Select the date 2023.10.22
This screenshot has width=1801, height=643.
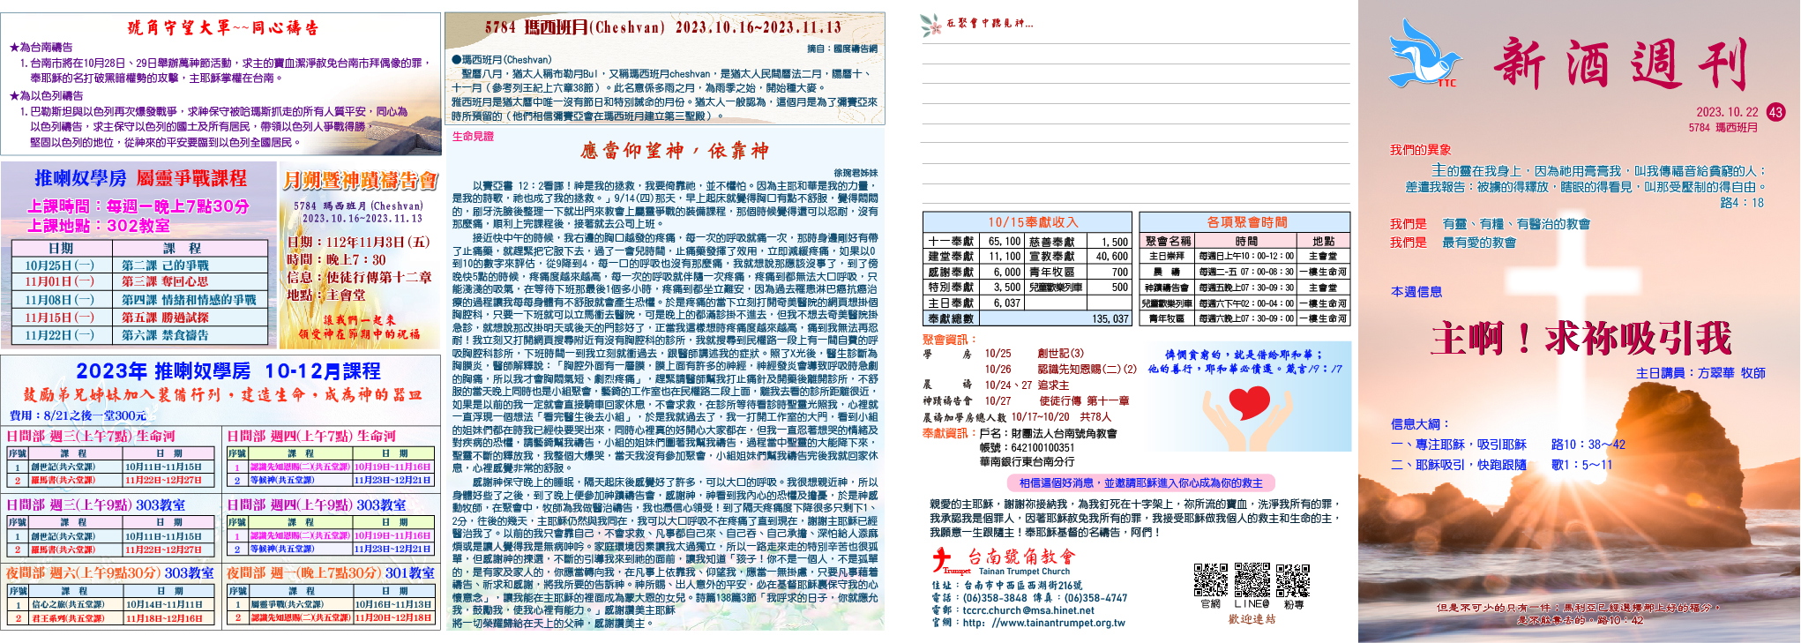point(1727,112)
